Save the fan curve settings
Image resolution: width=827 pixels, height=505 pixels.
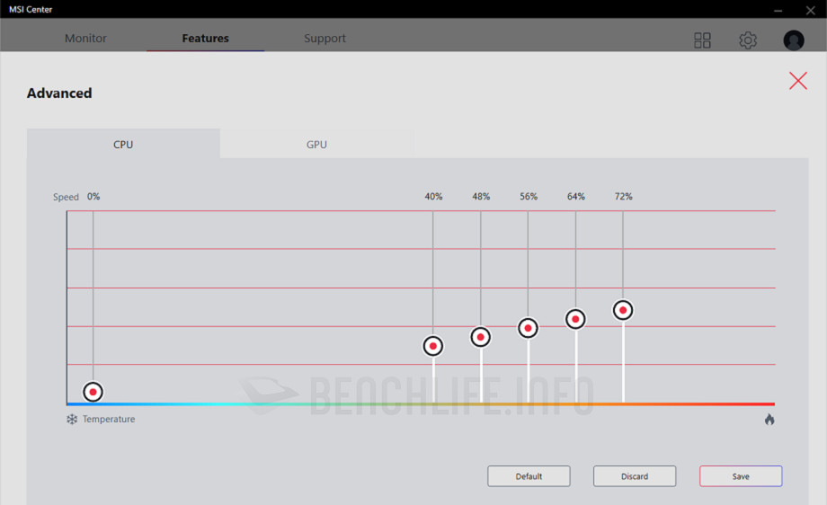tap(741, 476)
